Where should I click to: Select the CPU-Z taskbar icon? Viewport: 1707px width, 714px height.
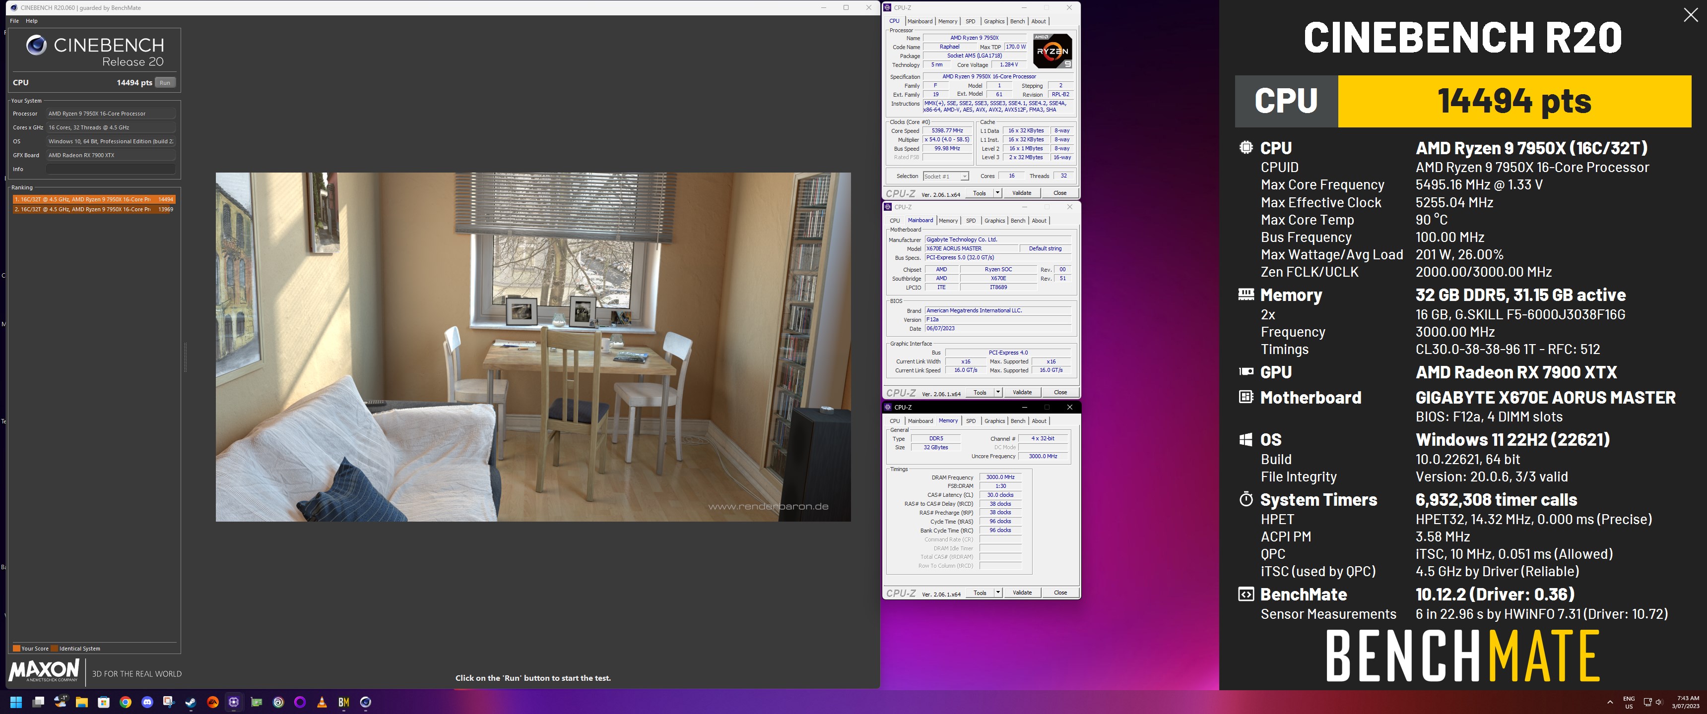click(234, 702)
